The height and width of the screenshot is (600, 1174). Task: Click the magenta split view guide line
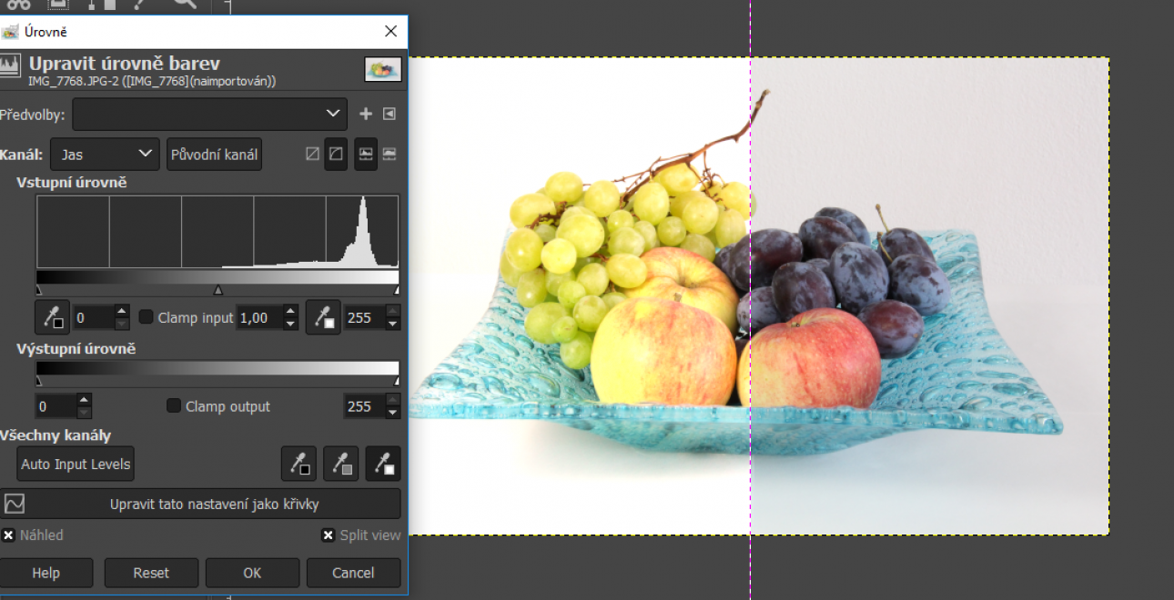751,300
